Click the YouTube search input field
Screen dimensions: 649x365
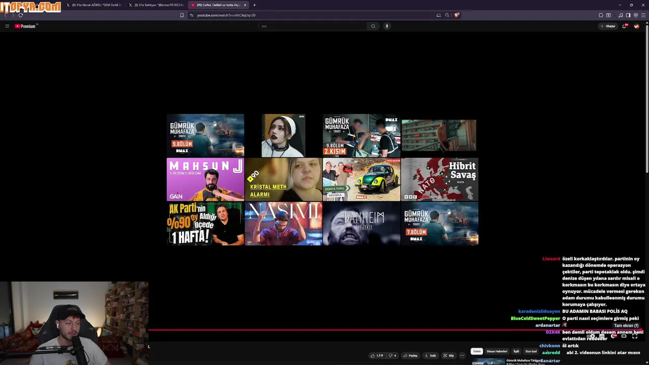tap(313, 26)
